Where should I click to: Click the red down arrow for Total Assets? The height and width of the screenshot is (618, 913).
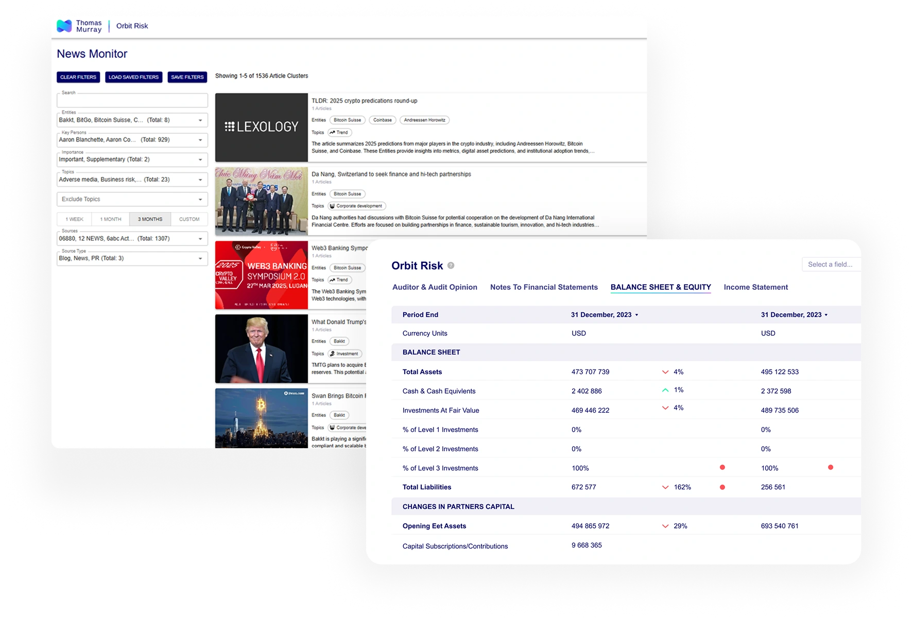tap(665, 372)
